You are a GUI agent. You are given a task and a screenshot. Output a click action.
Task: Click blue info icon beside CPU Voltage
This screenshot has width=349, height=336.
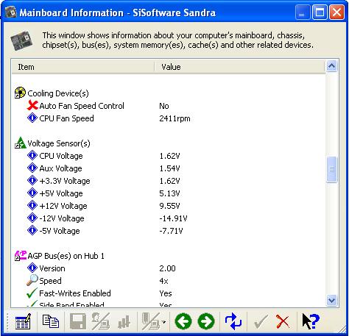(32, 155)
